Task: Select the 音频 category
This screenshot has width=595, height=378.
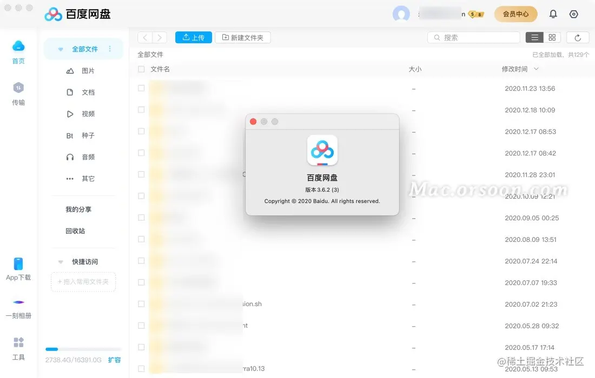Action: [81, 157]
